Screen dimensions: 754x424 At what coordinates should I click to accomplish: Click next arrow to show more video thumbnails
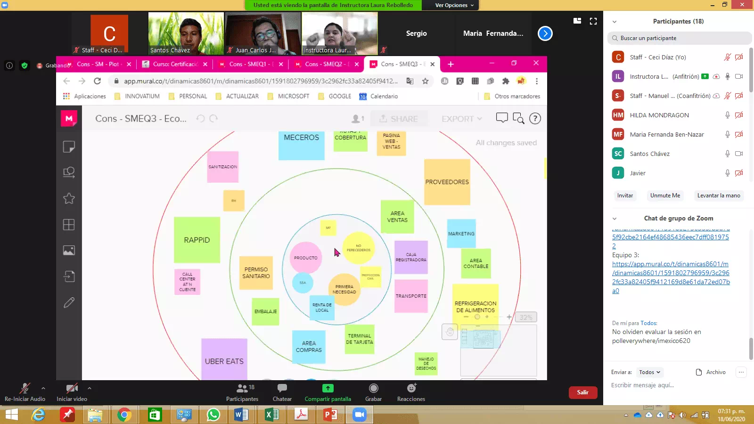(x=545, y=33)
